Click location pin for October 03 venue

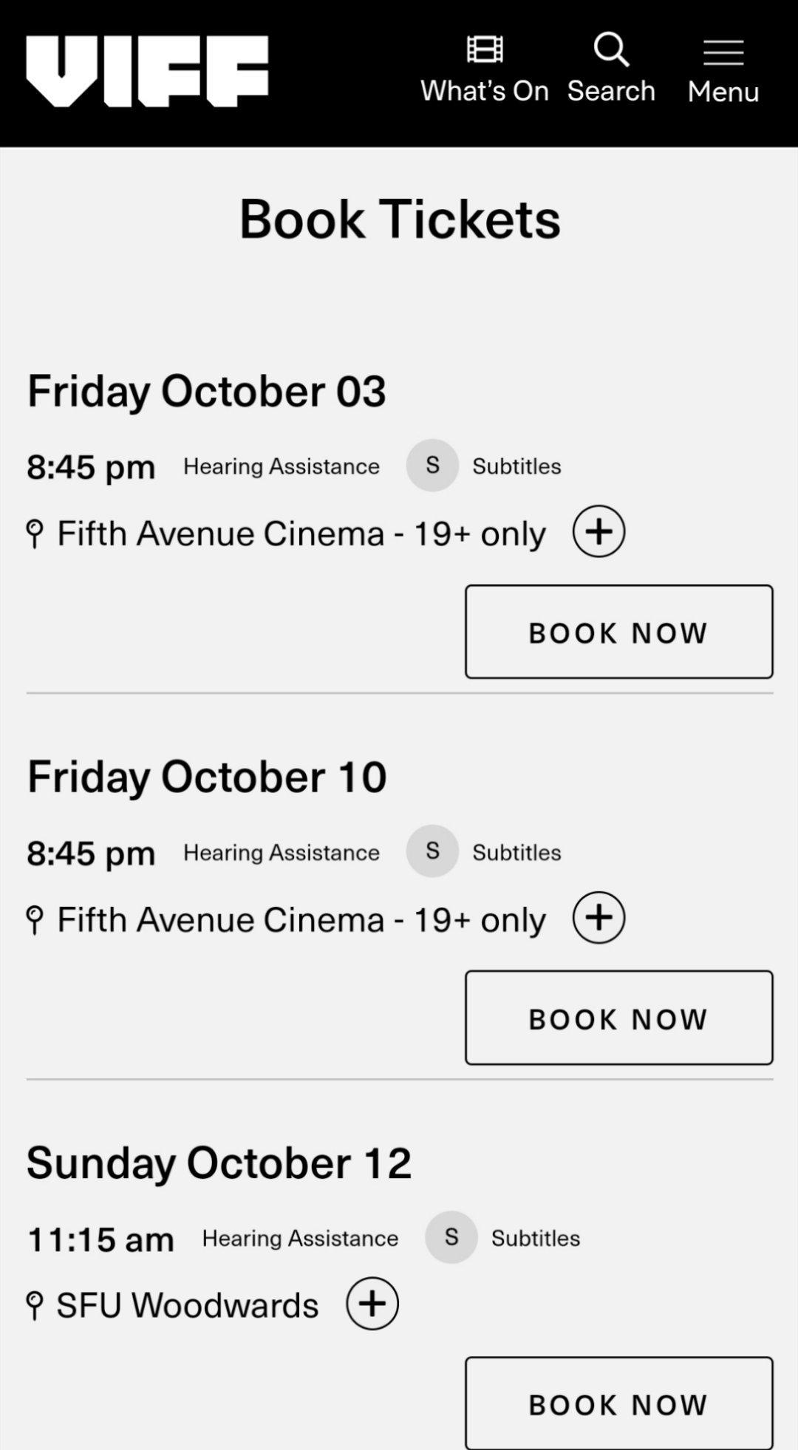pyautogui.click(x=35, y=534)
